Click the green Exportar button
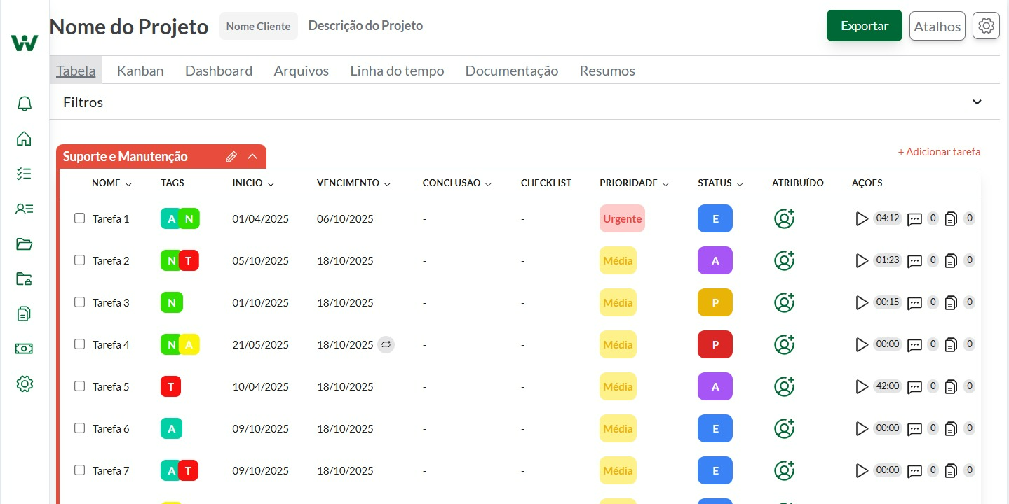Image resolution: width=1009 pixels, height=504 pixels. (864, 25)
